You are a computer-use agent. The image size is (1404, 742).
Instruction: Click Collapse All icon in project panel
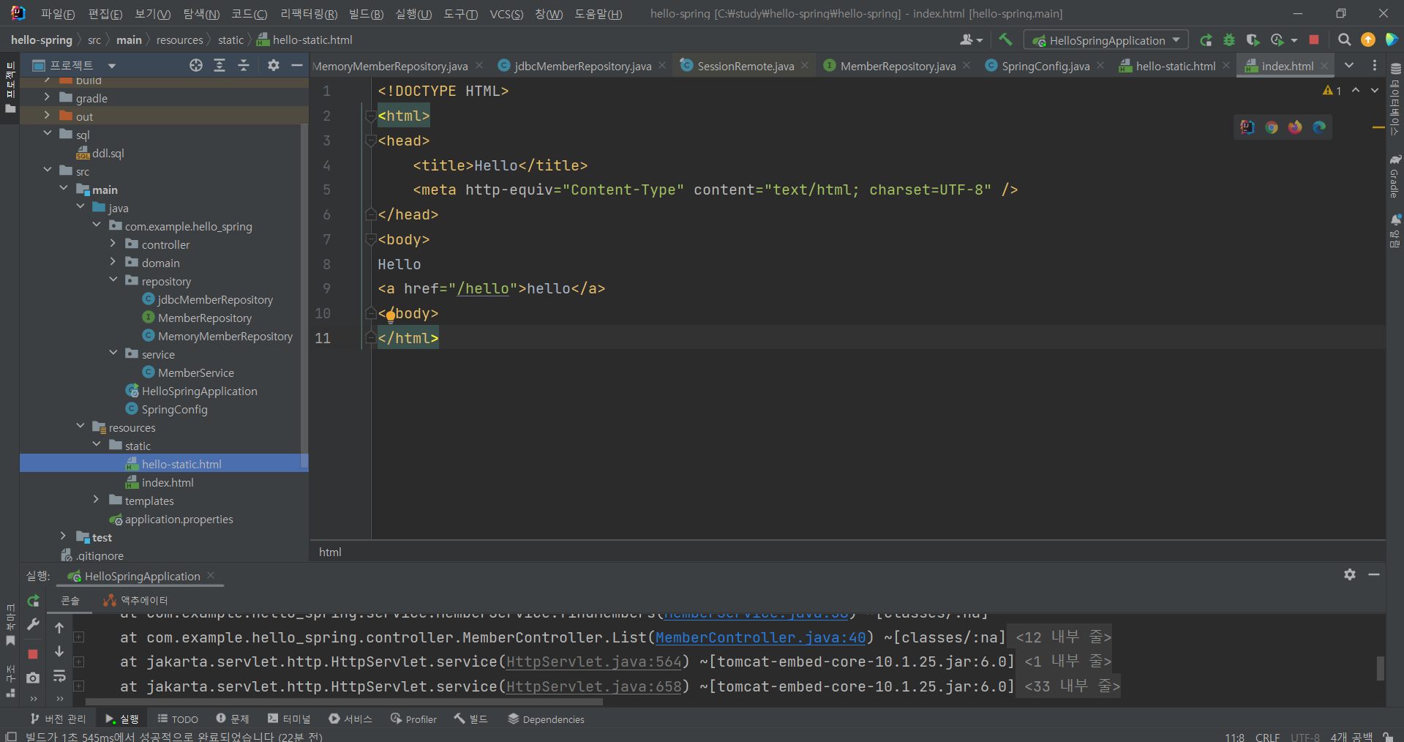tap(244, 65)
